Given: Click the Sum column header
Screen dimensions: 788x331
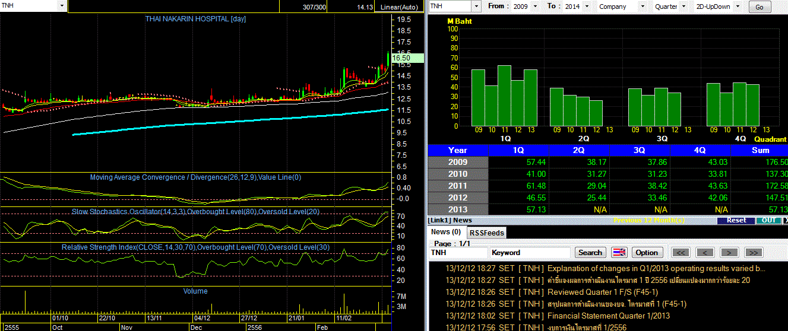Looking at the screenshot, I should pos(759,150).
